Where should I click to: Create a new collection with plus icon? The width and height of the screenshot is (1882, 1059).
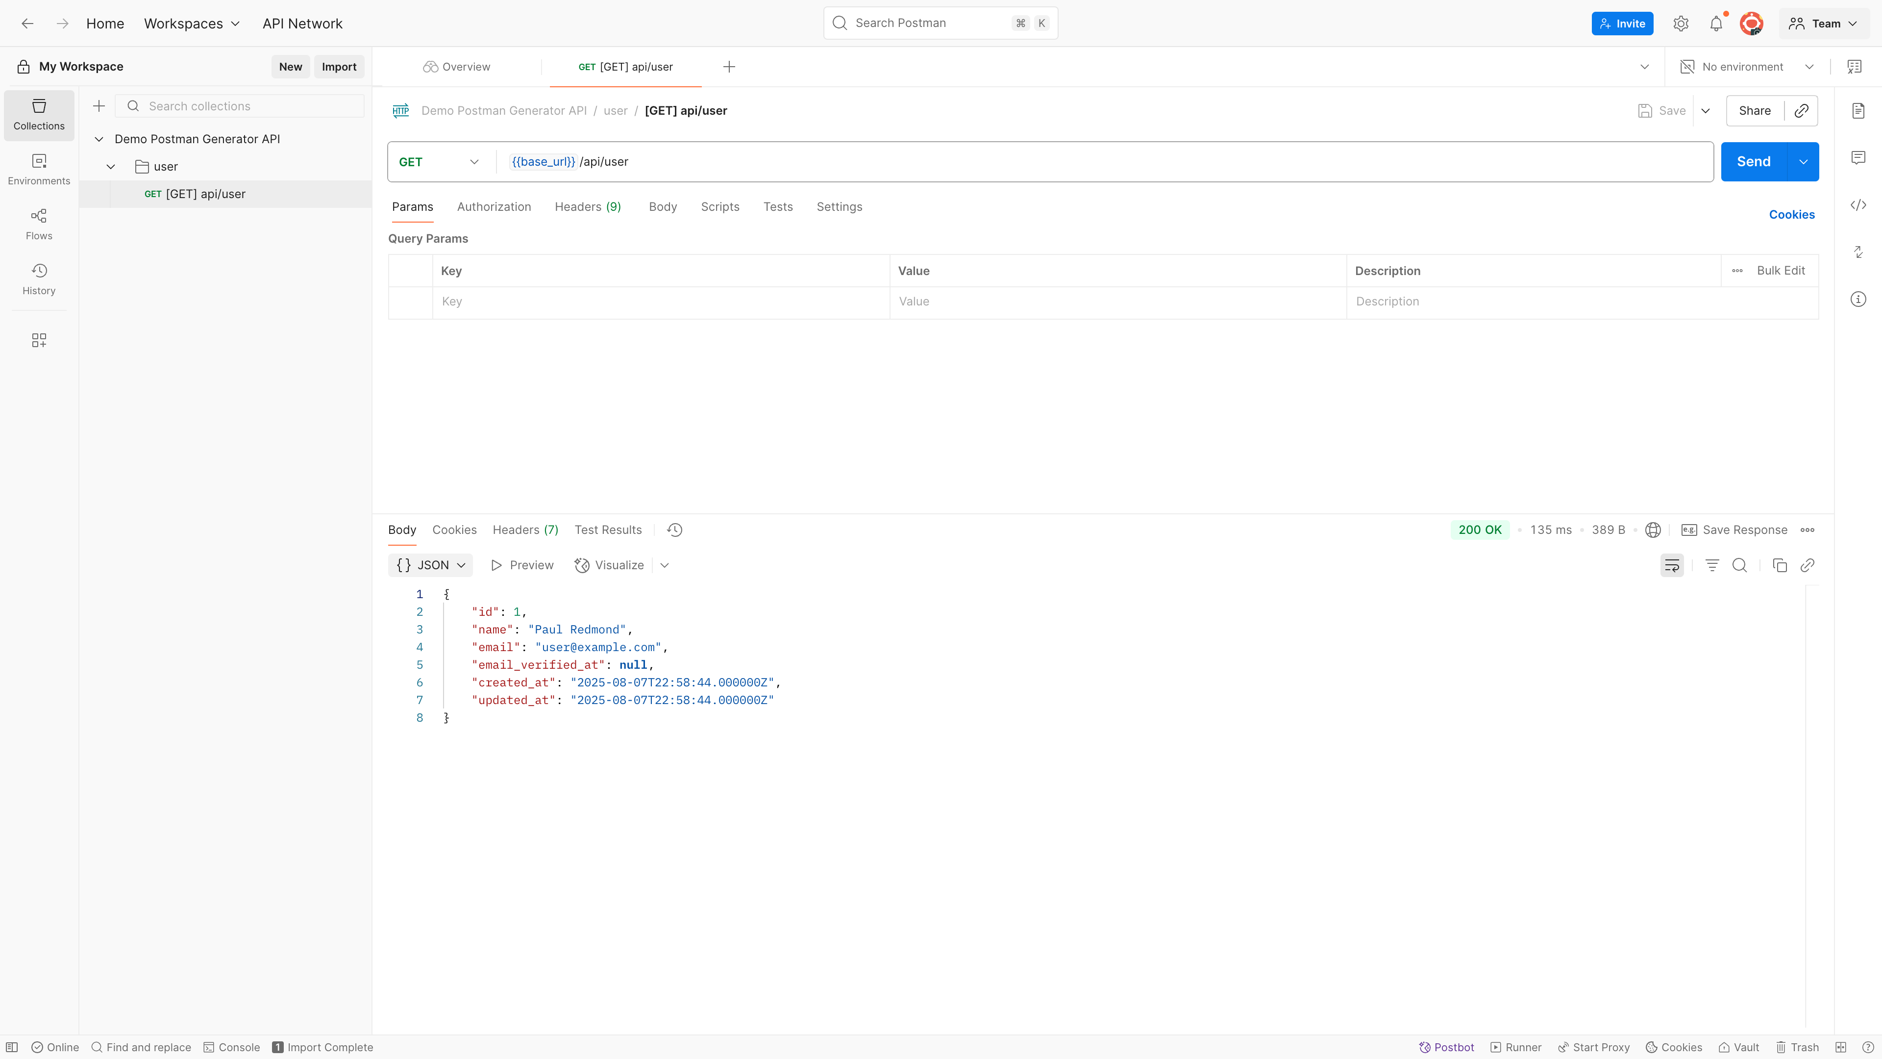pos(99,106)
